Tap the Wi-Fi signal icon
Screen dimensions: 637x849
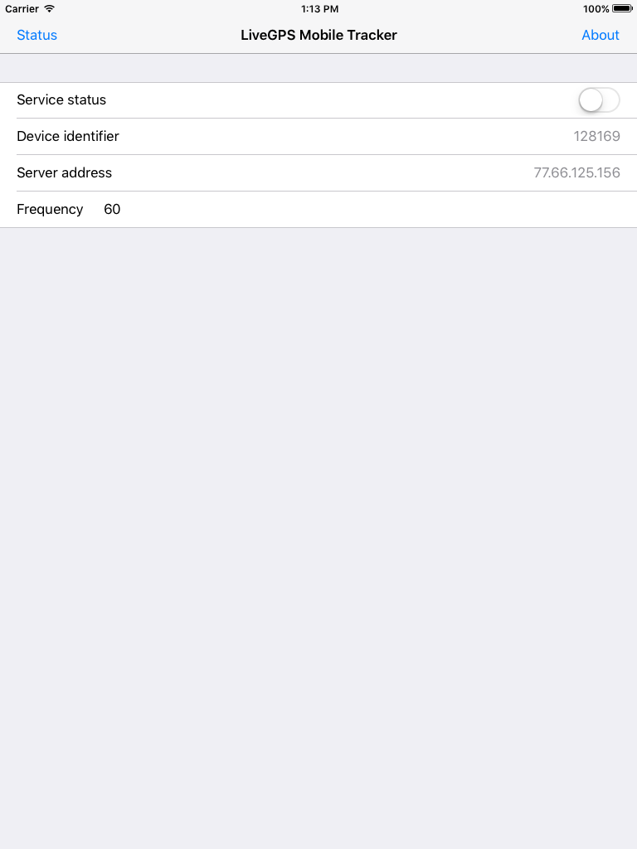point(47,9)
